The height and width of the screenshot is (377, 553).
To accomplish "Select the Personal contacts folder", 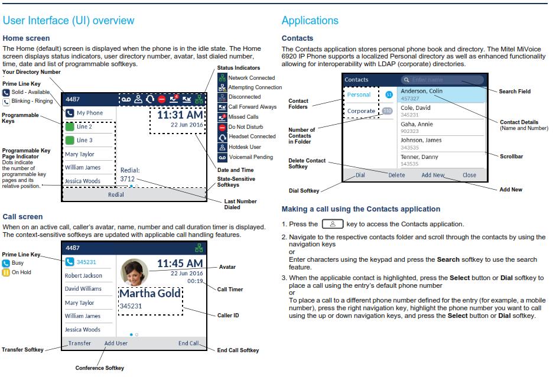I will [359, 95].
